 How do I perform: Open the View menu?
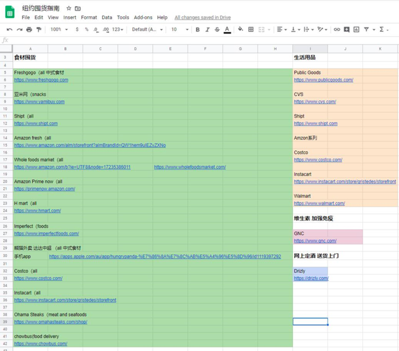53,17
